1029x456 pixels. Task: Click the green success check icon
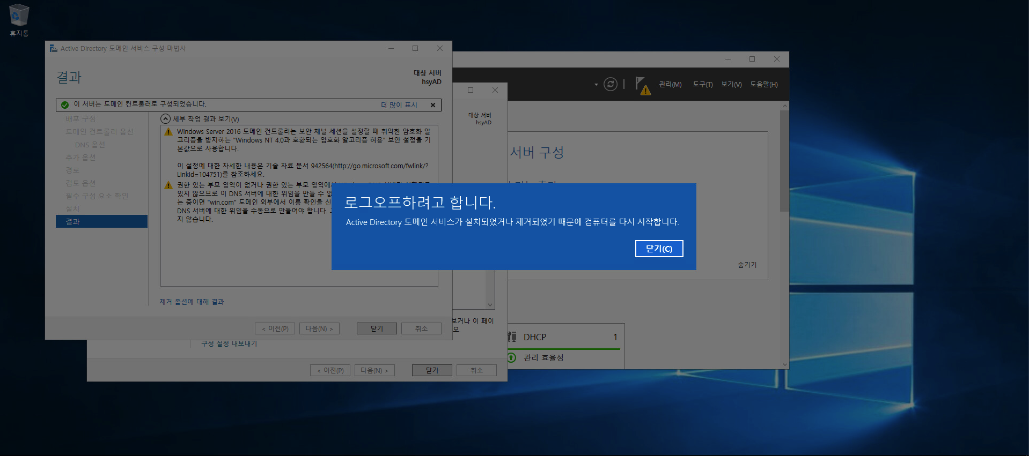65,105
